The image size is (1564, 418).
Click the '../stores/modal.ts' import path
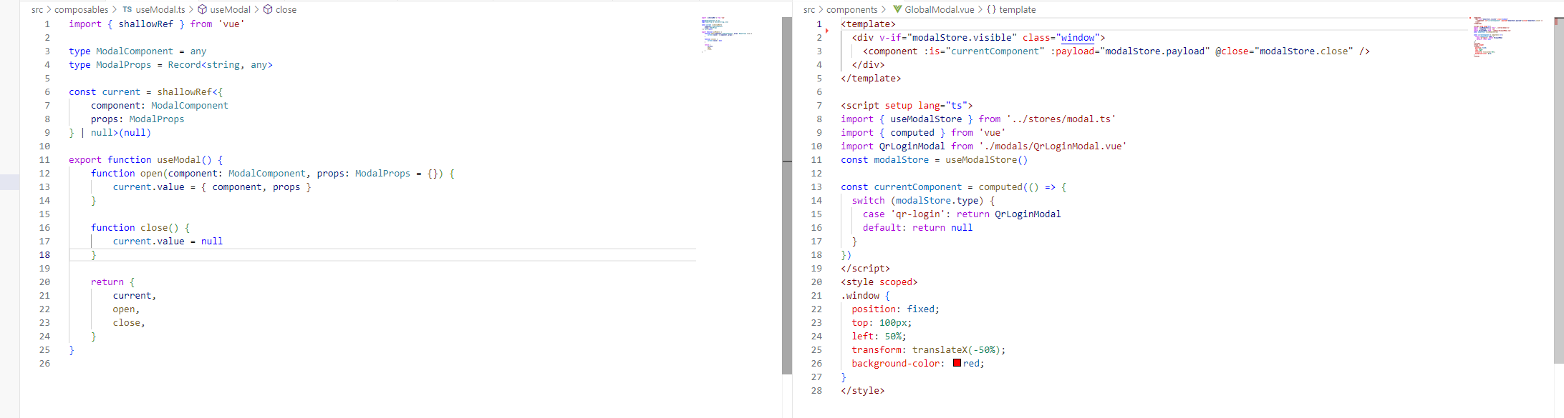tap(1061, 119)
